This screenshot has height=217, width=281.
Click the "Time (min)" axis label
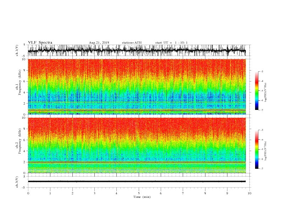pyautogui.click(x=142, y=197)
